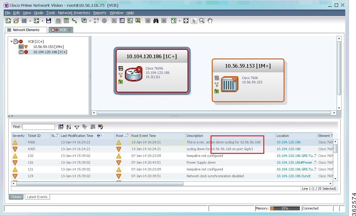
Task: Toggle the table grid view icon
Action: pos(66,21)
